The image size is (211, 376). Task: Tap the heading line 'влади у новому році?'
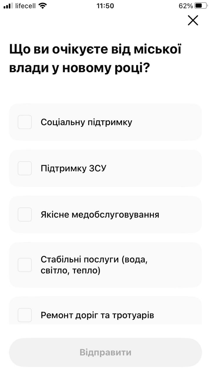(80, 68)
